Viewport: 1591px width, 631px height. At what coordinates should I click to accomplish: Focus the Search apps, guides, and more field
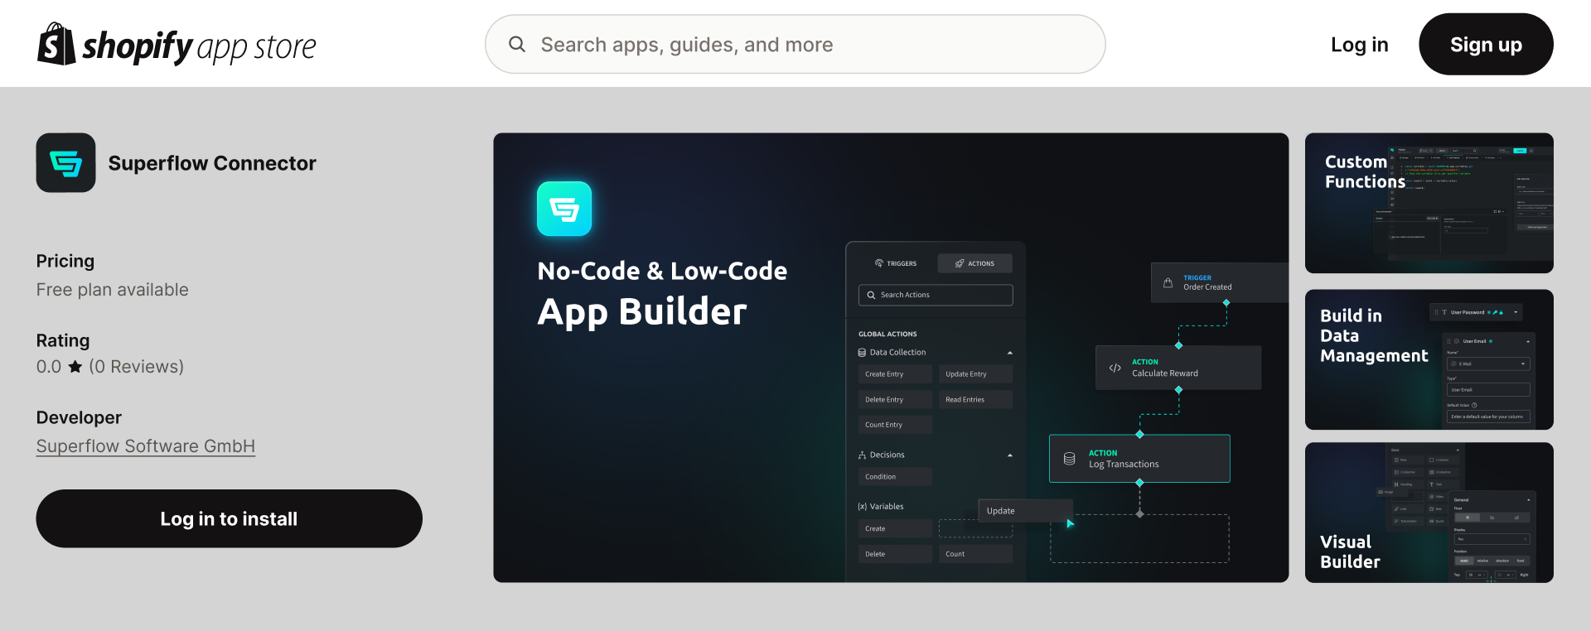point(795,44)
